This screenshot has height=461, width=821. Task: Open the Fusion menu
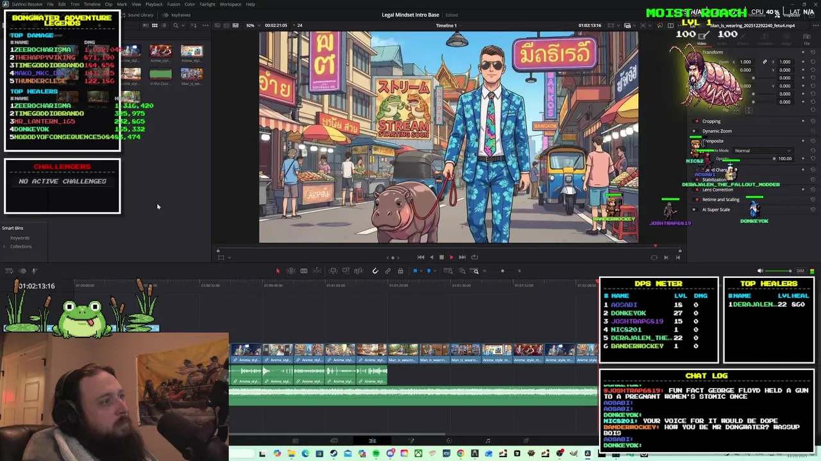173,4
